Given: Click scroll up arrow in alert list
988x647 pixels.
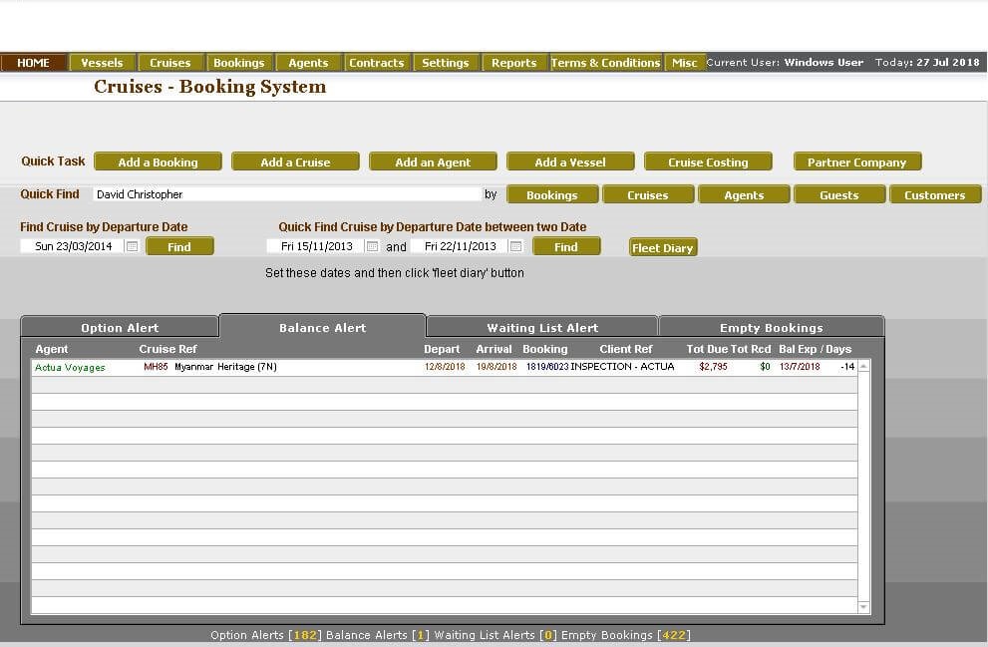Looking at the screenshot, I should (863, 367).
